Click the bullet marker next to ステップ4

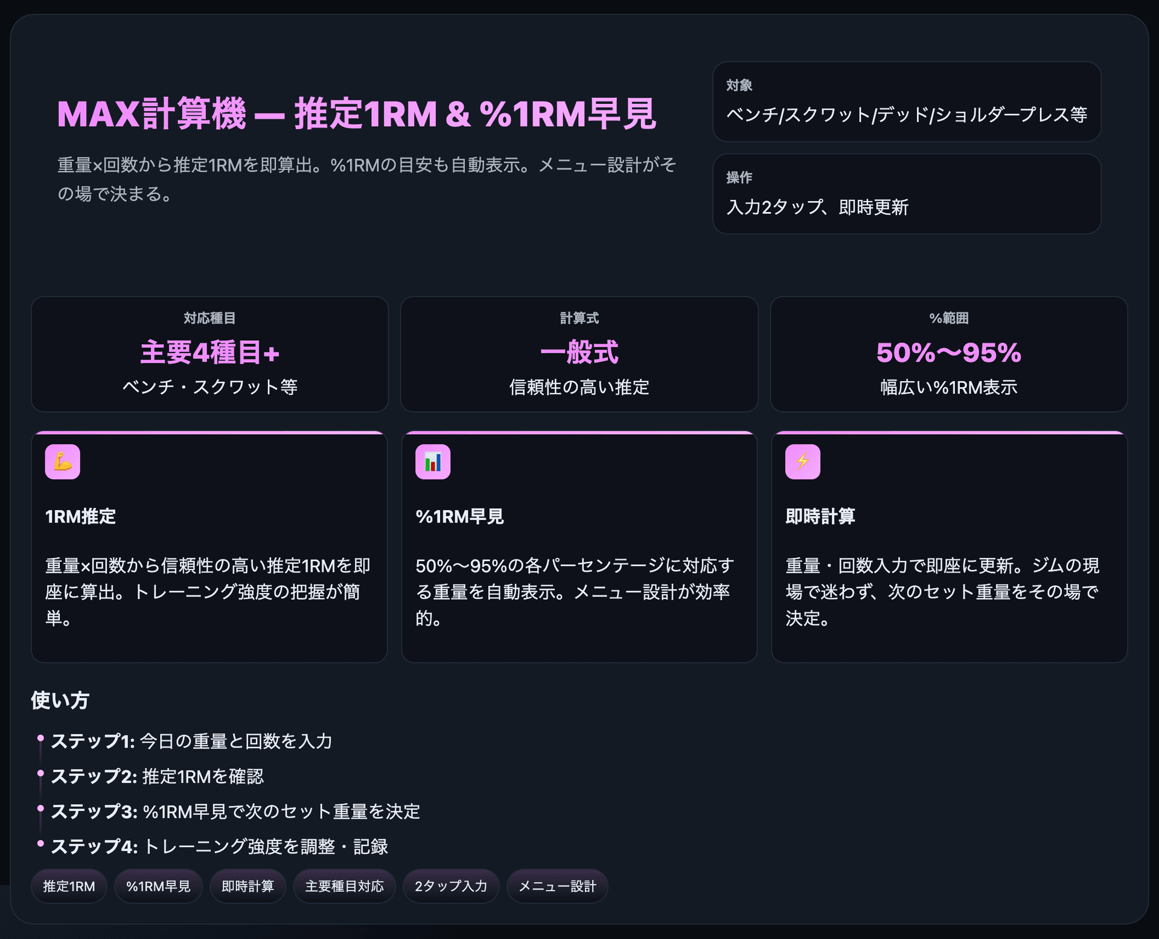[41, 843]
